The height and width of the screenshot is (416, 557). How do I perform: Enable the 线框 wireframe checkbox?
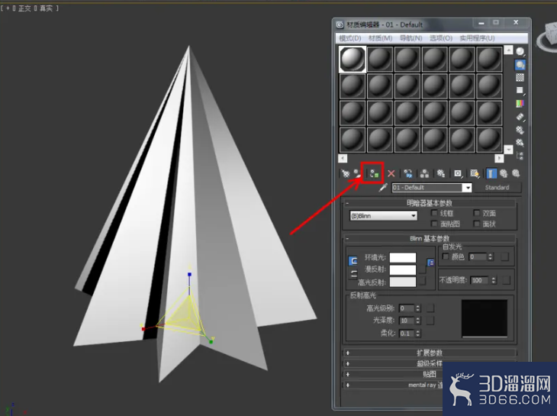433,213
